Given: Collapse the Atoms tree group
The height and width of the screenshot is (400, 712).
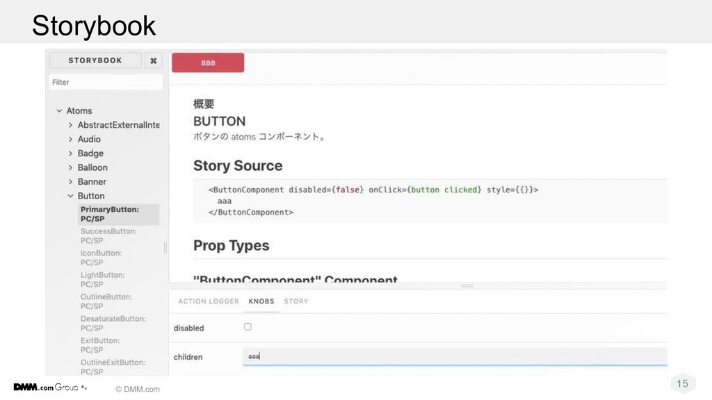Looking at the screenshot, I should tap(58, 111).
